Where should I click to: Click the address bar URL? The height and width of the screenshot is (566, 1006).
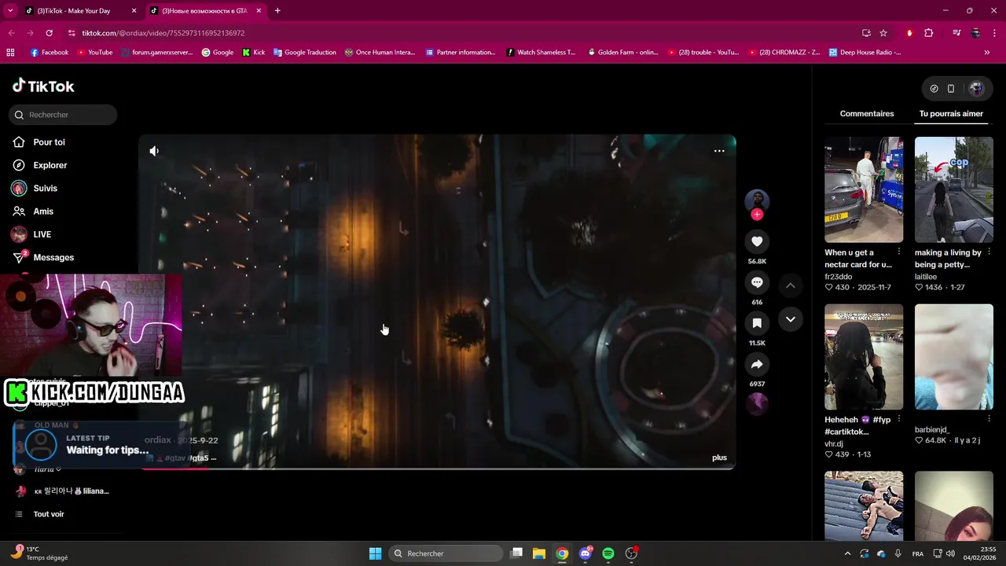(x=163, y=33)
